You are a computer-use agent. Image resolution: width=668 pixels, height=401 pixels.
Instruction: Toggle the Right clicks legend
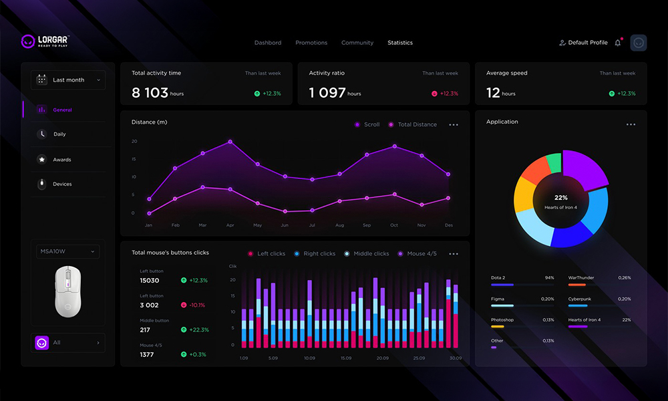point(315,253)
